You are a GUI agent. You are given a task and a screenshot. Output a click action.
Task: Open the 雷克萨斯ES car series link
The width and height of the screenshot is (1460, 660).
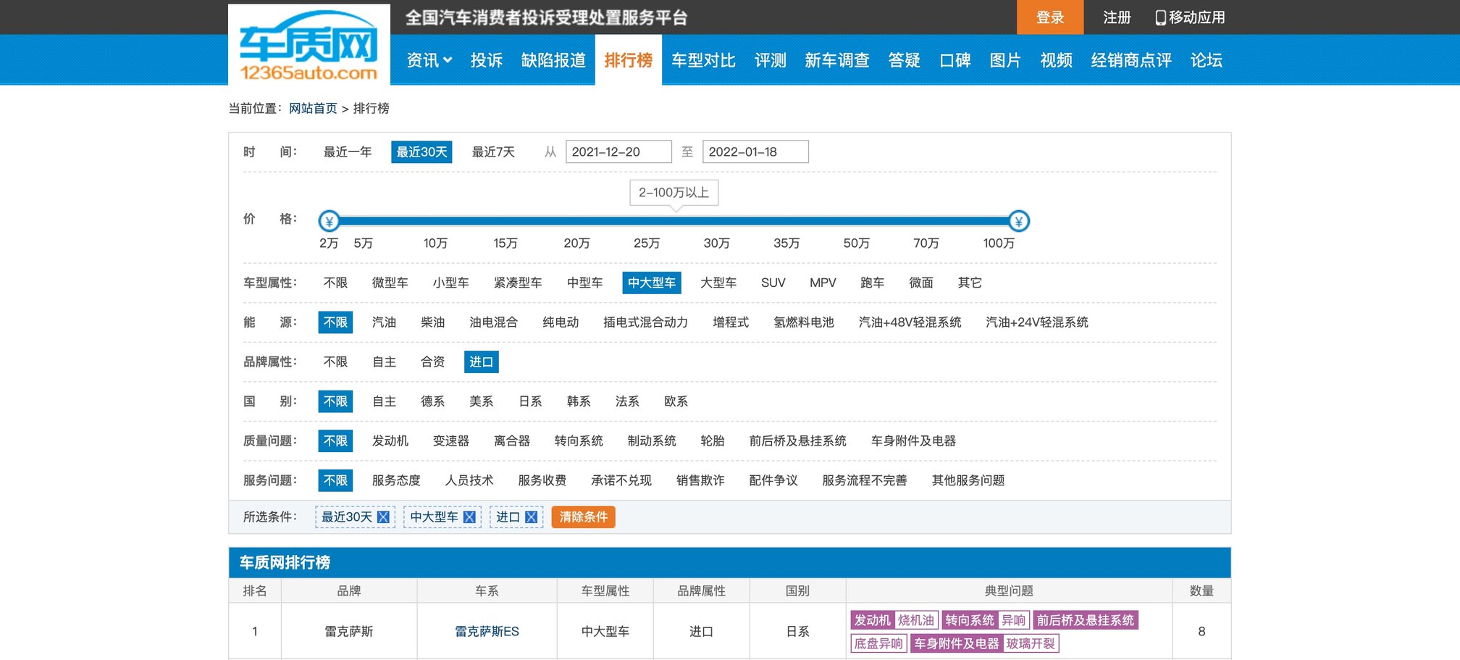point(487,632)
